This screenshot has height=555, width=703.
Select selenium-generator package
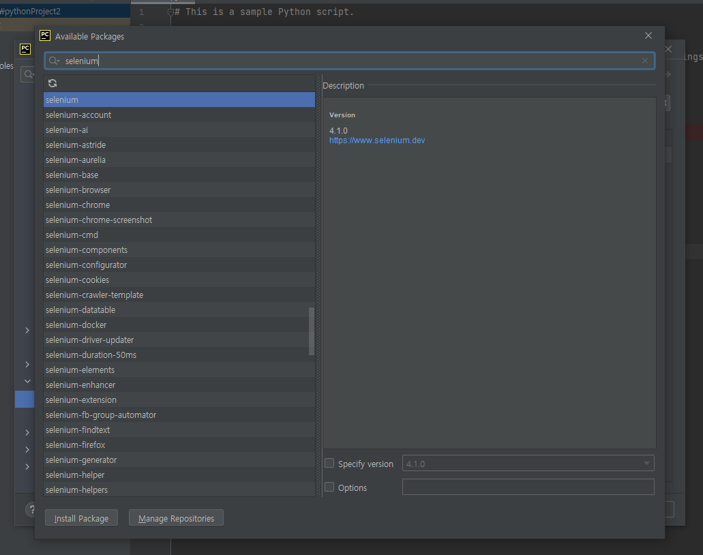click(x=179, y=460)
